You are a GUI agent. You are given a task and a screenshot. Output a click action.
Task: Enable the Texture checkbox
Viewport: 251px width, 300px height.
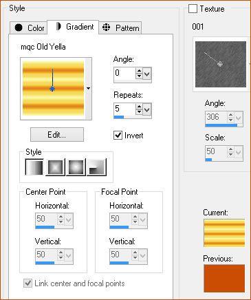pos(193,9)
